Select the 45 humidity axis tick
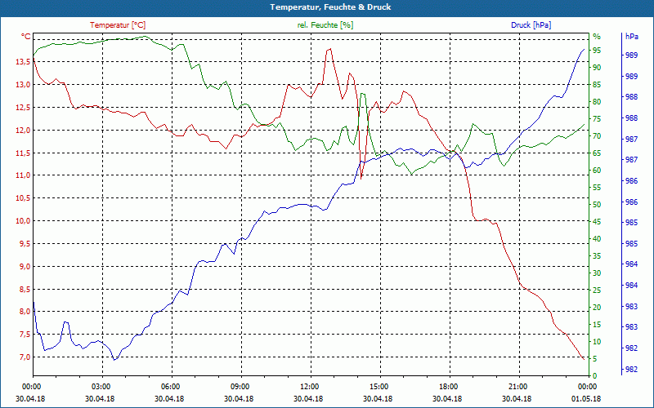This screenshot has height=408, width=654. [x=597, y=222]
